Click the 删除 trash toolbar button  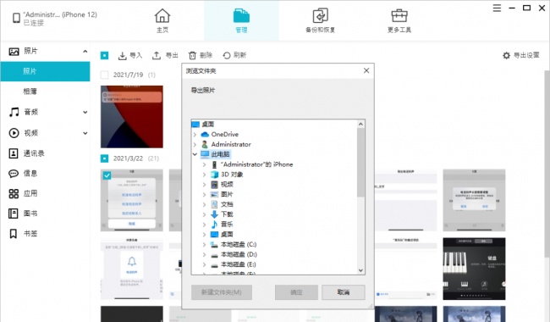201,55
